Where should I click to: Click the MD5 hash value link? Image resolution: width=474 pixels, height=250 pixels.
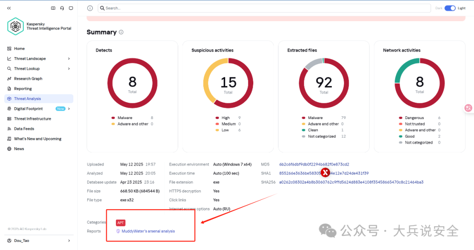tap(314, 164)
